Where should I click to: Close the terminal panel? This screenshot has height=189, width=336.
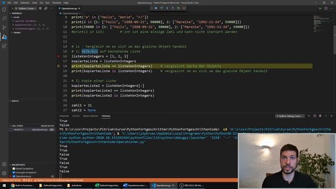coord(331,116)
